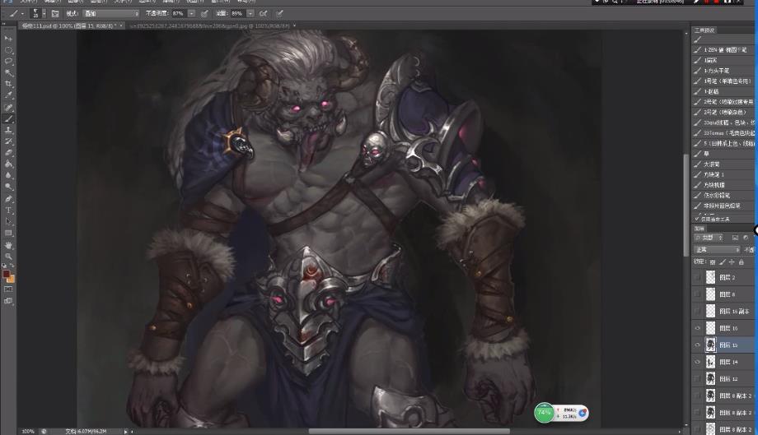Screen dimensions: 758x435
Task: Click the green 74% floating widget
Action: 545,413
